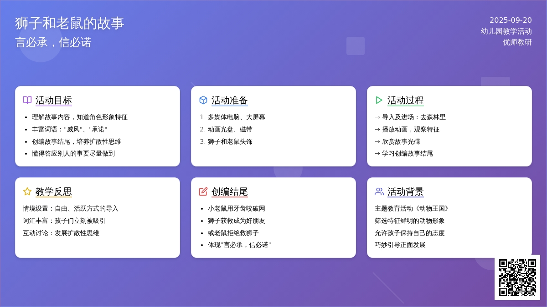
Task: Click the cube icon beside 活动准备
Action: [203, 100]
